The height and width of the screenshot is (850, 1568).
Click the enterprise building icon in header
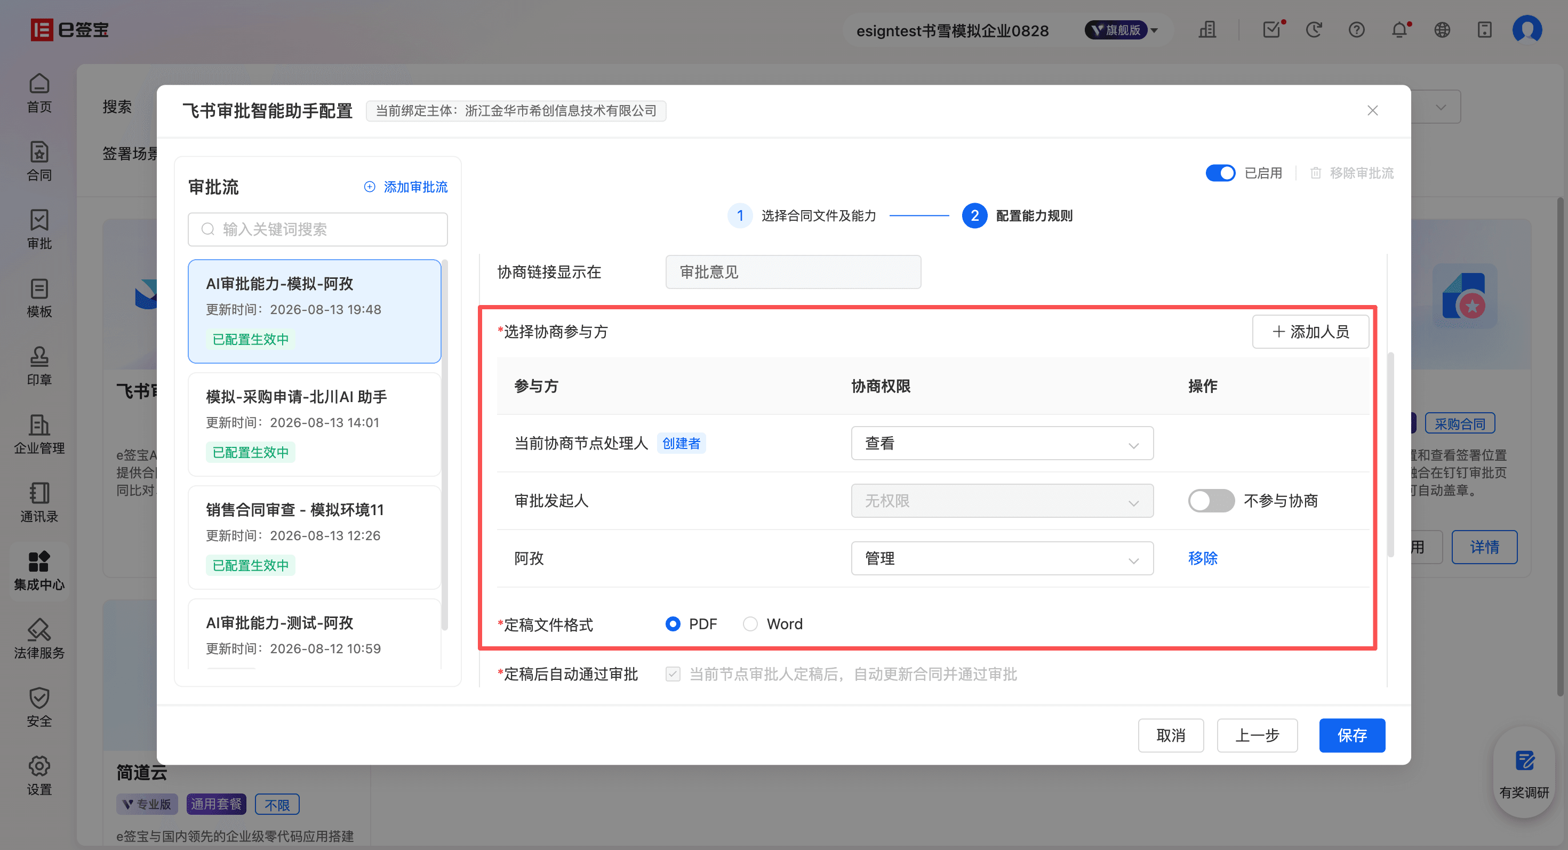1207,29
